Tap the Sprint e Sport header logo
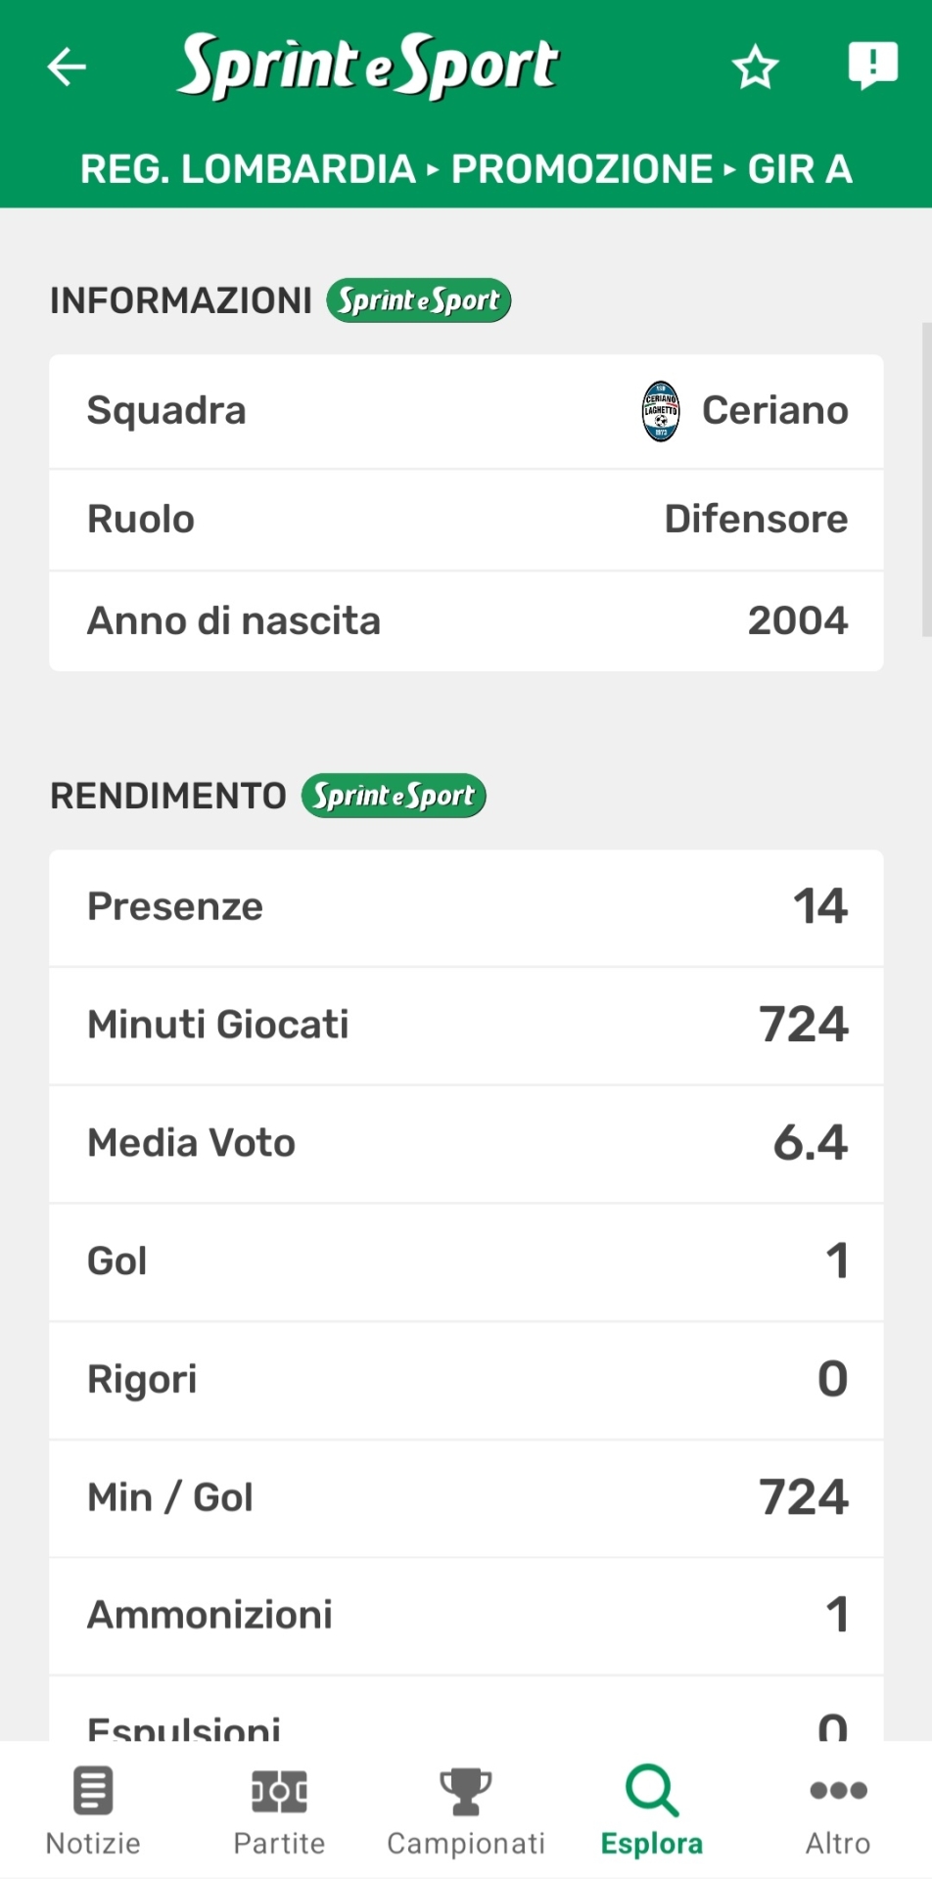932x1879 pixels. pos(368,67)
